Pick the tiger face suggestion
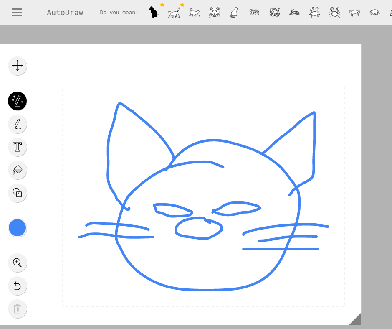The image size is (392, 329). pyautogui.click(x=275, y=12)
